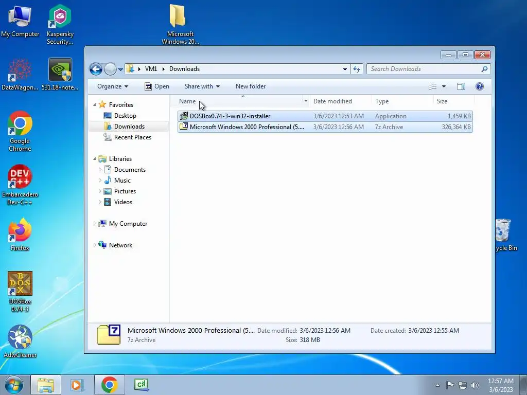Expand Pictures library node
Screen dimensions: 527x395
tap(100, 191)
